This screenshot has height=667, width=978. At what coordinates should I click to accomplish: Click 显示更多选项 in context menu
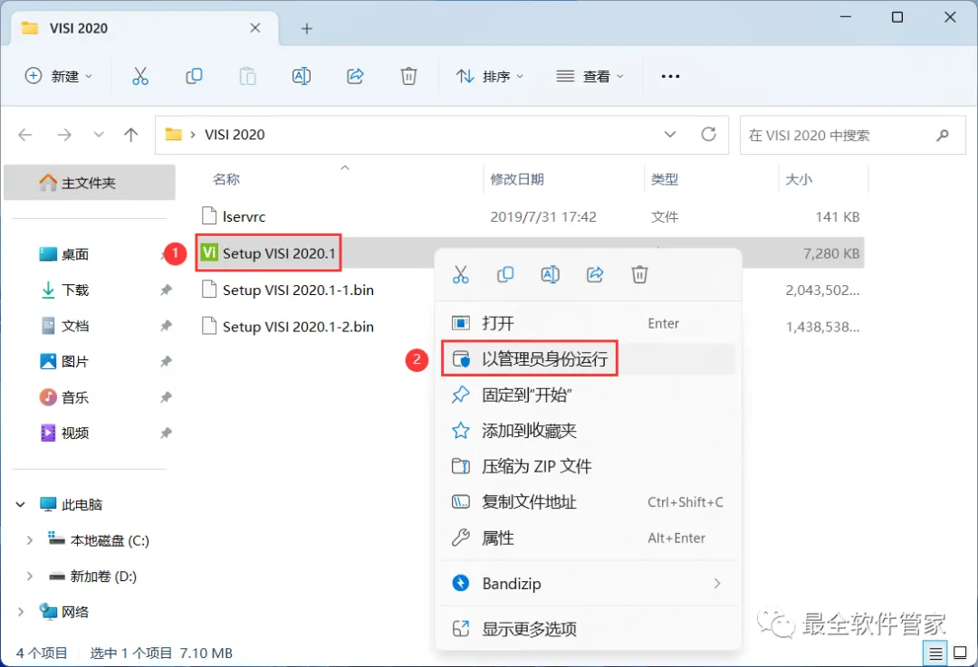(589, 629)
